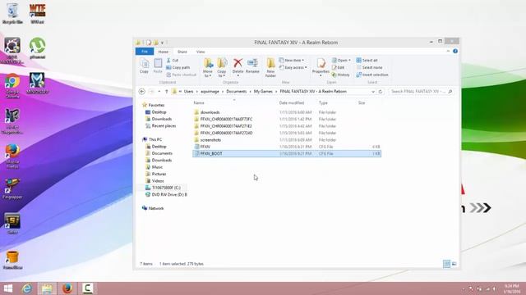526x295 pixels.
Task: Open Music under This PC
Action: (157, 167)
